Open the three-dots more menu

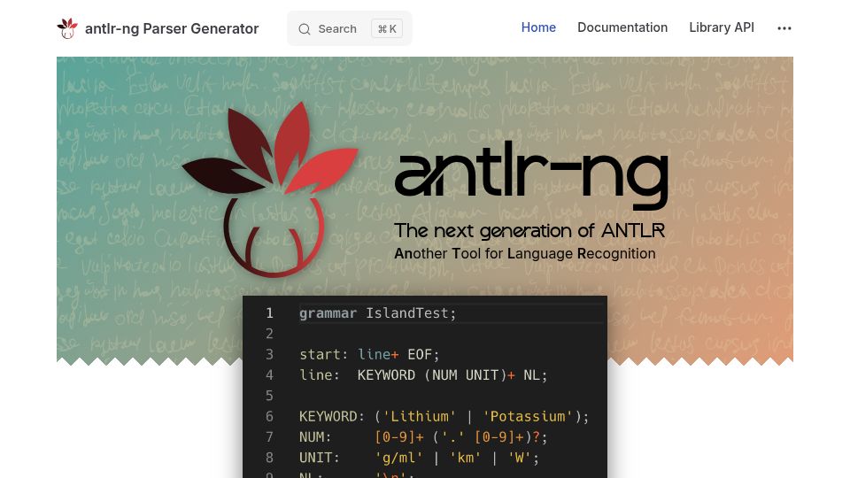[x=784, y=28]
